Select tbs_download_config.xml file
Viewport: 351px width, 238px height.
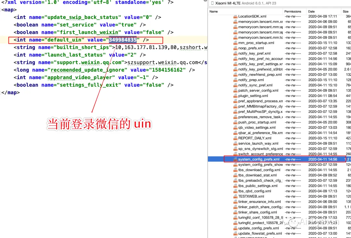tap(259, 170)
